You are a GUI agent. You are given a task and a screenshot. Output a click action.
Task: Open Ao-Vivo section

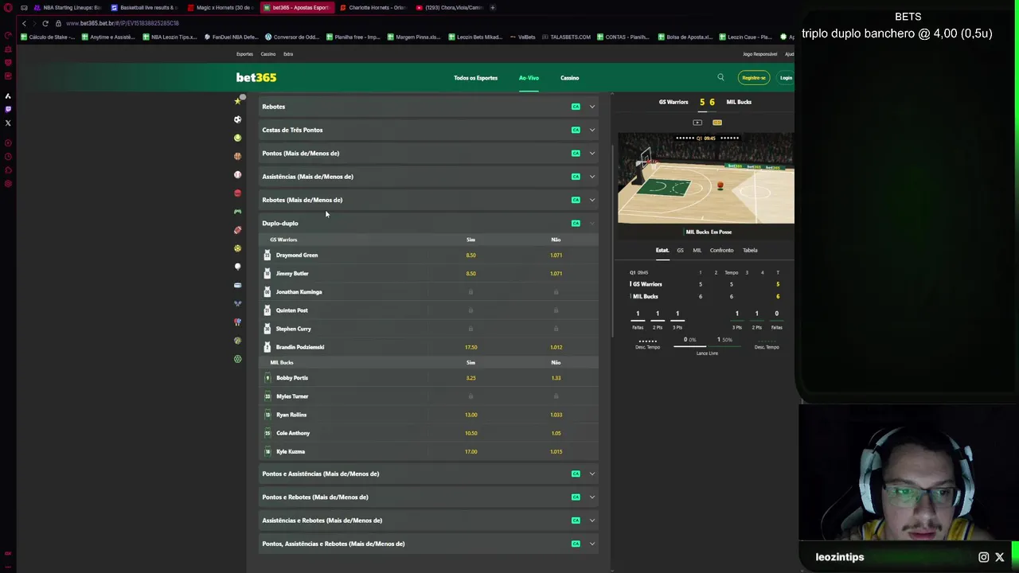(529, 78)
